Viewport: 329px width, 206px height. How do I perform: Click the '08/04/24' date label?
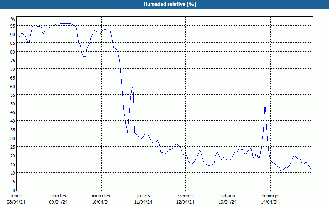(x=16, y=202)
